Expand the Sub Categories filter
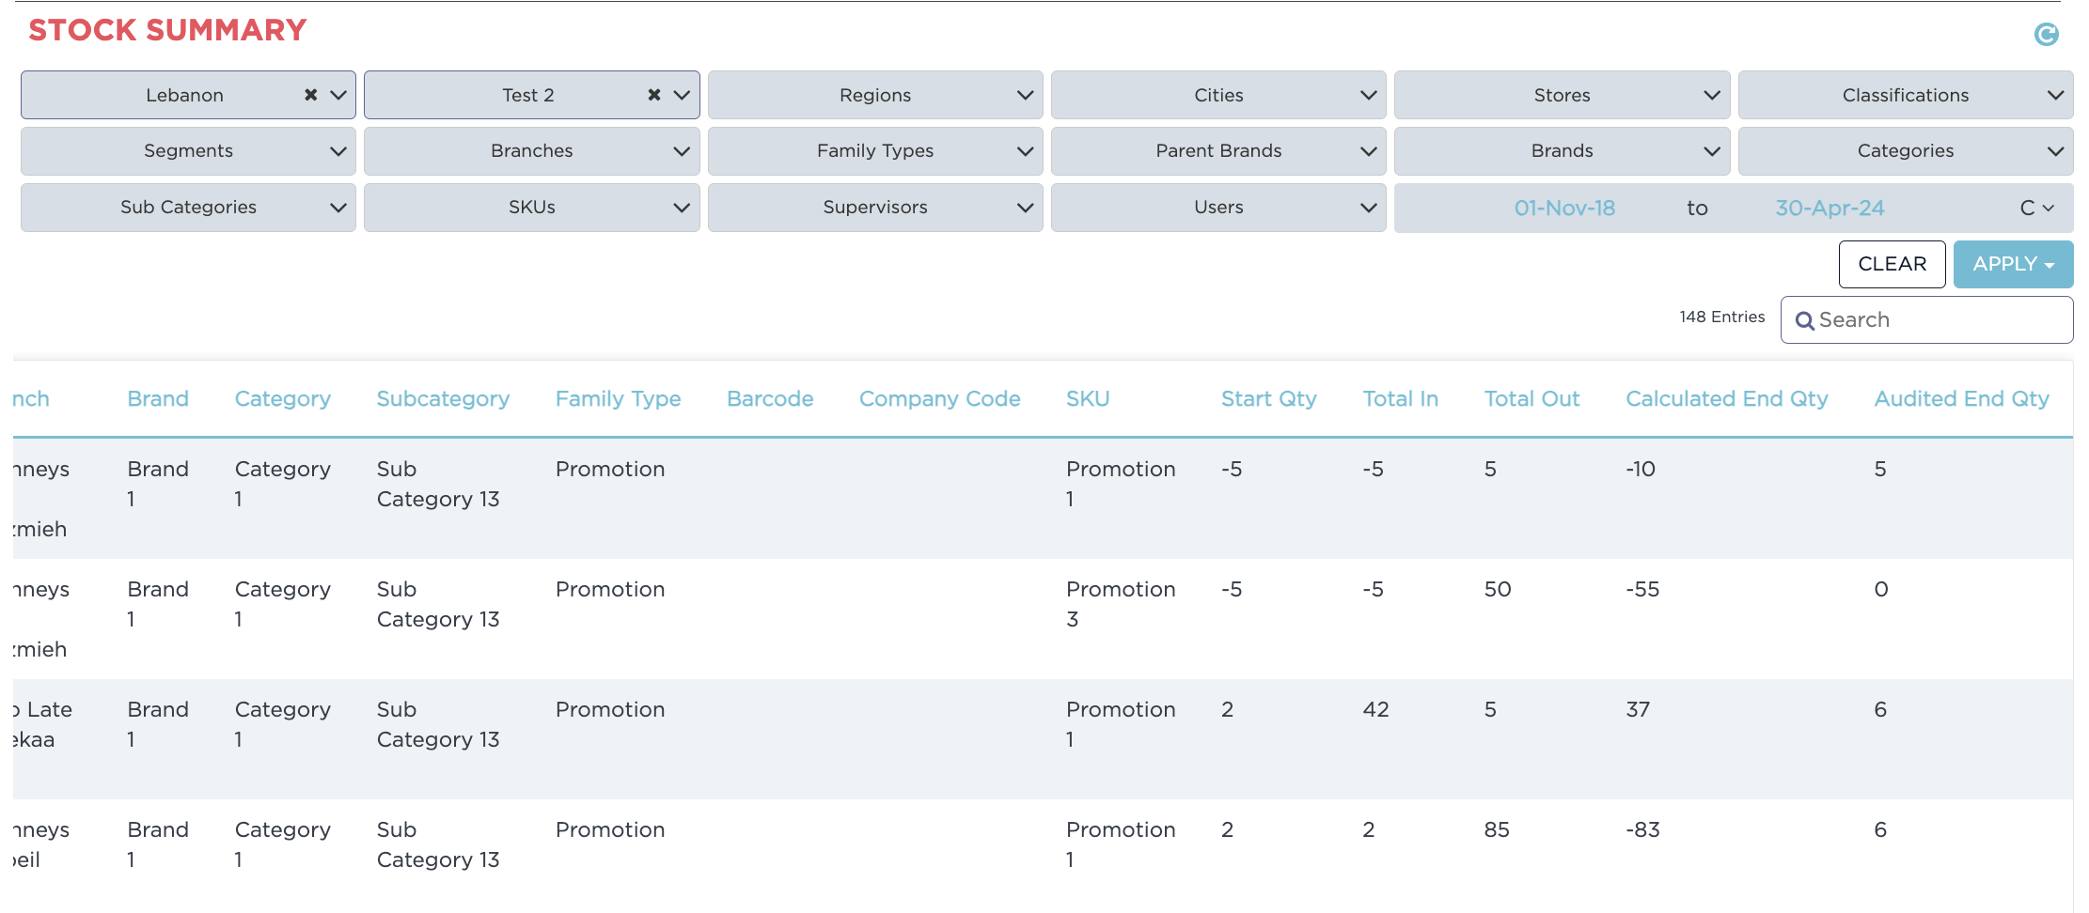 point(188,208)
